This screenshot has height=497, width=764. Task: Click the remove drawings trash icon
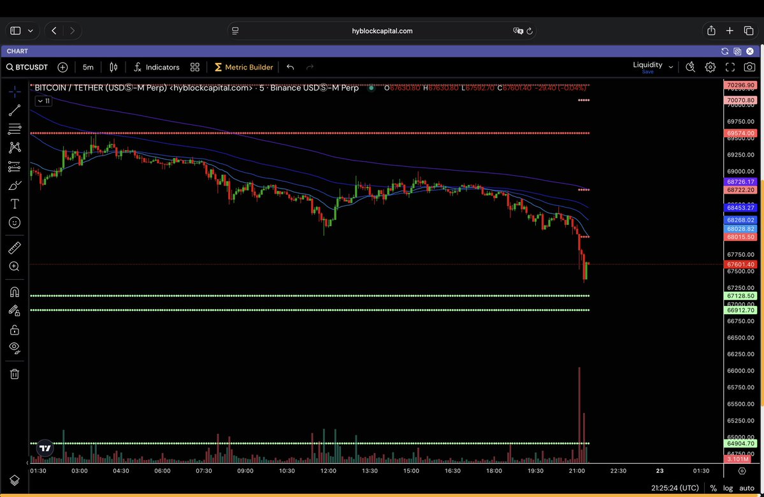coord(15,374)
